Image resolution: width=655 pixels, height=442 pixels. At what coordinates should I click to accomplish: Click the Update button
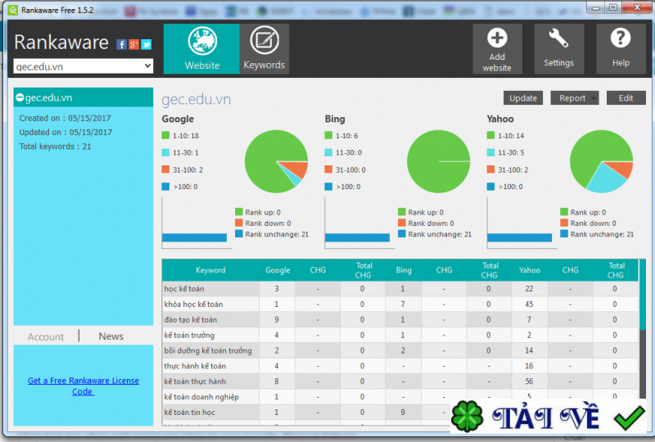[523, 98]
